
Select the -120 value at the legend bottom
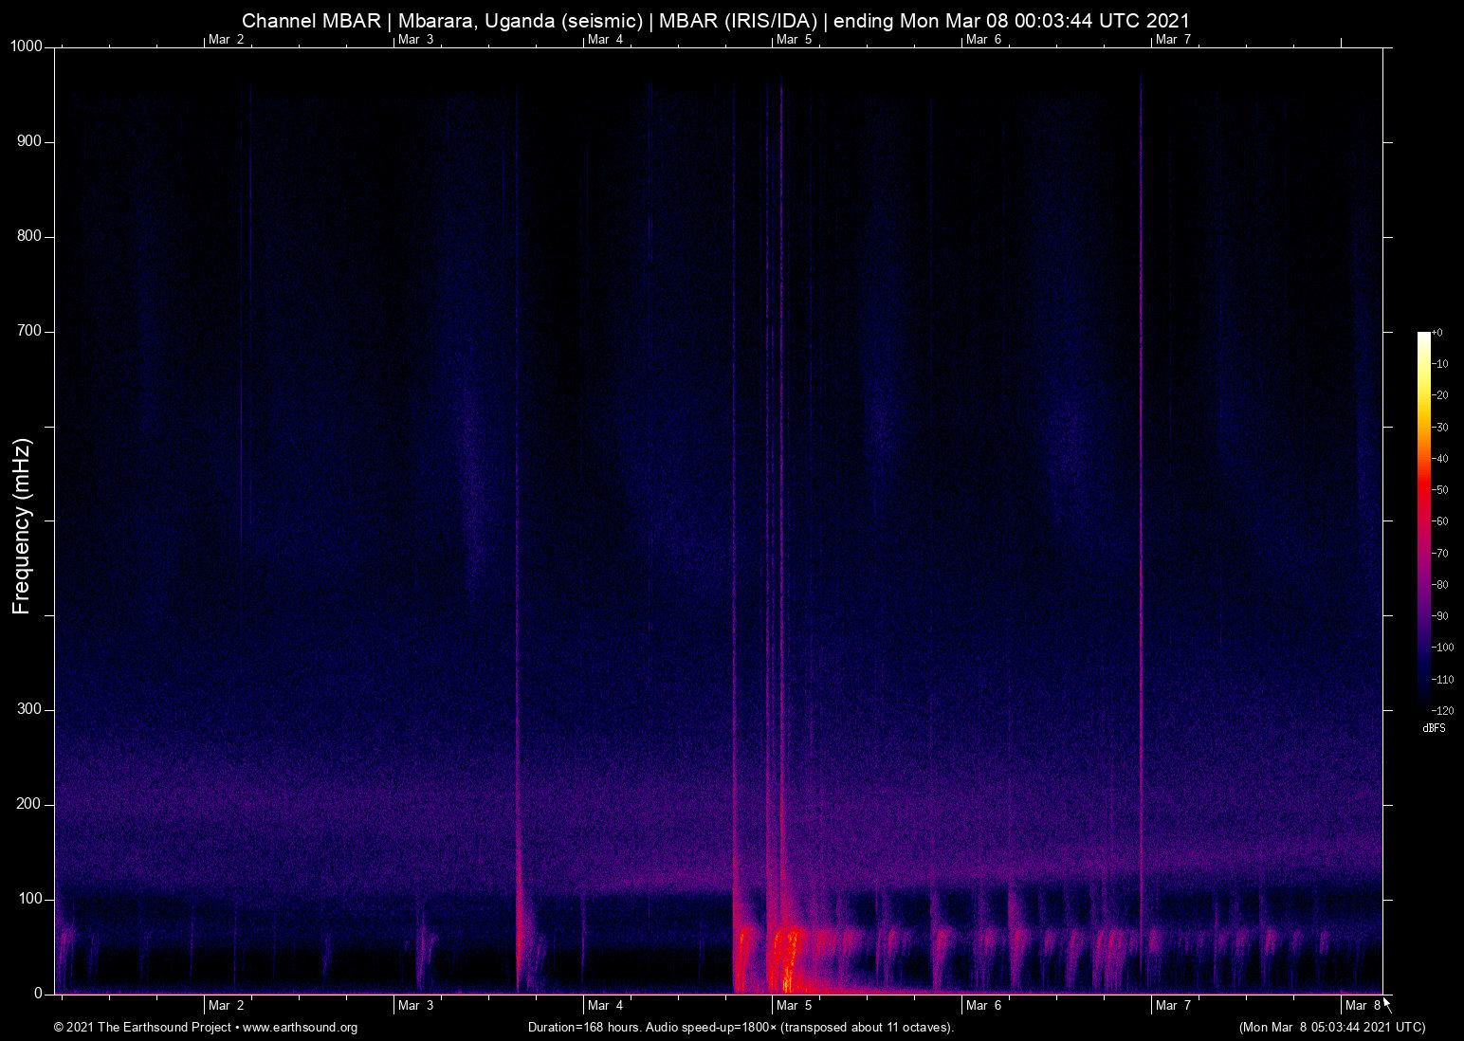1442,710
